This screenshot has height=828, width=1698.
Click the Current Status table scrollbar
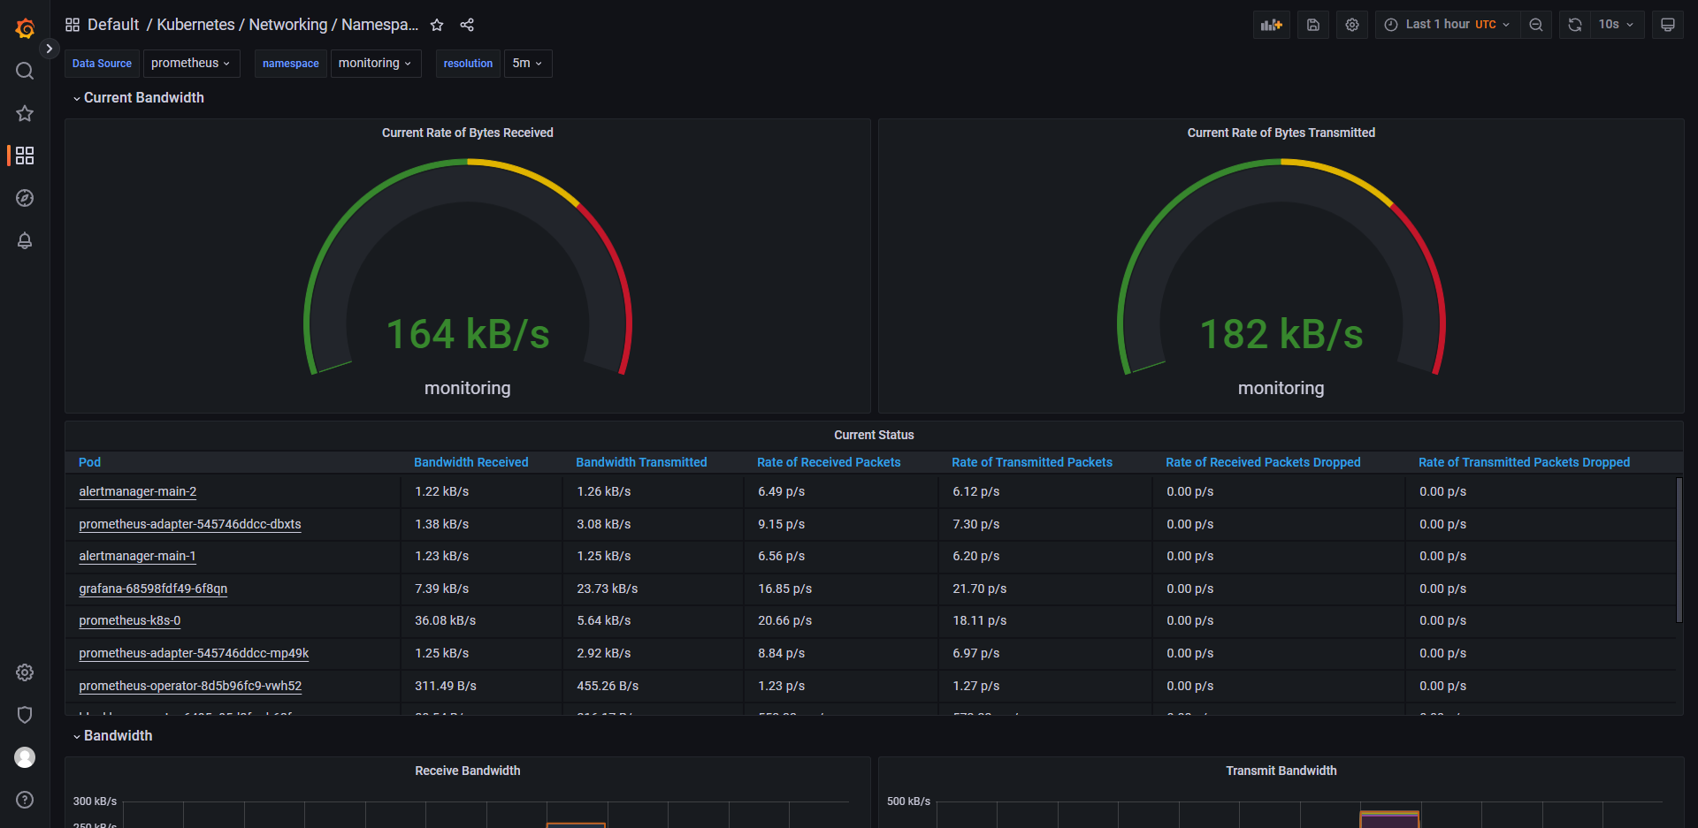tap(1679, 548)
